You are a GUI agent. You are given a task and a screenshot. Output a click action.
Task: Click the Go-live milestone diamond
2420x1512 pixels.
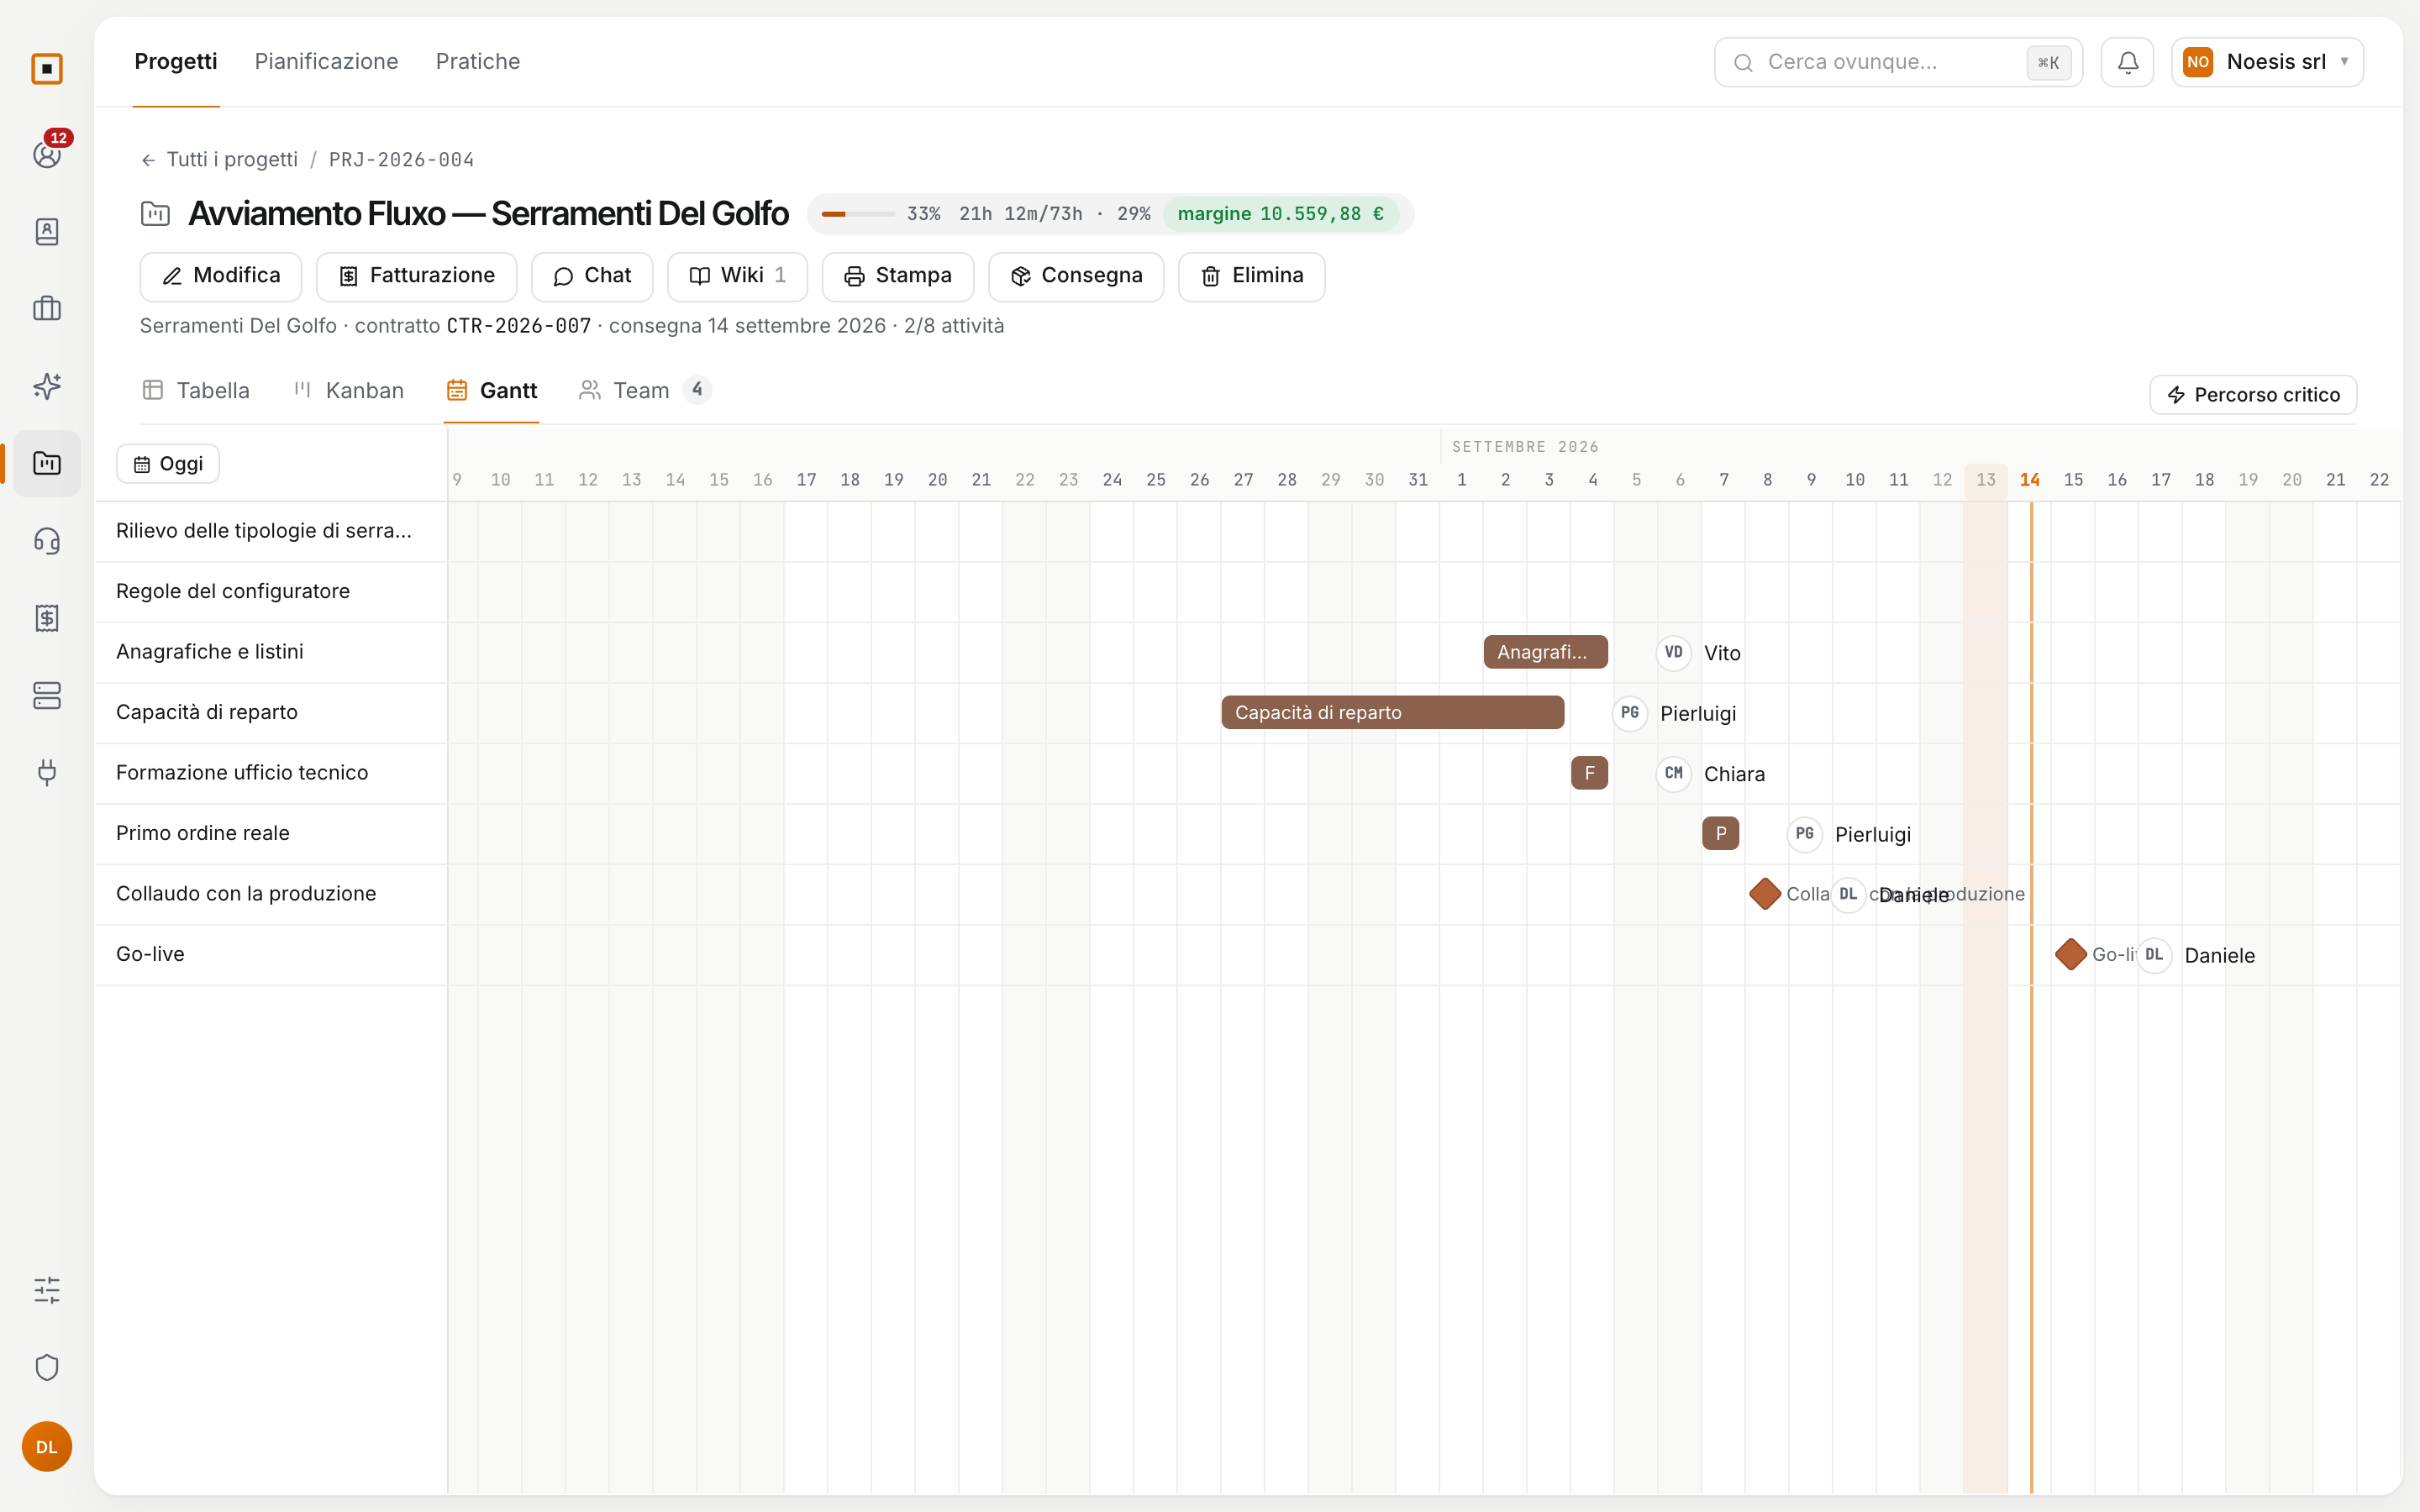(2070, 954)
